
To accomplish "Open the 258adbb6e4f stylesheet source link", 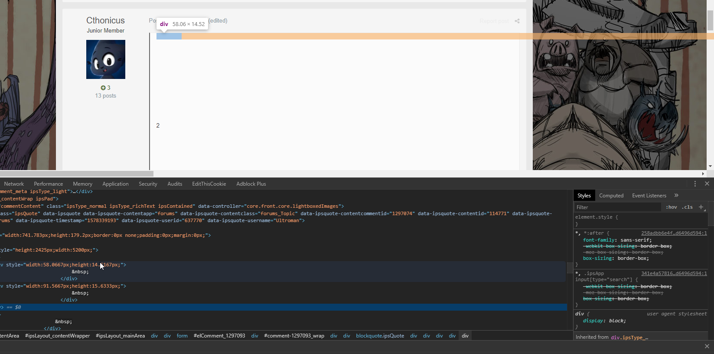I will pyautogui.click(x=674, y=233).
